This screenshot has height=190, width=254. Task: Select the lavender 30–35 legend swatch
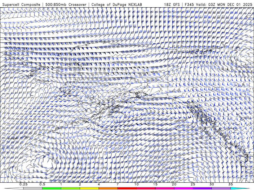(x=221, y=188)
